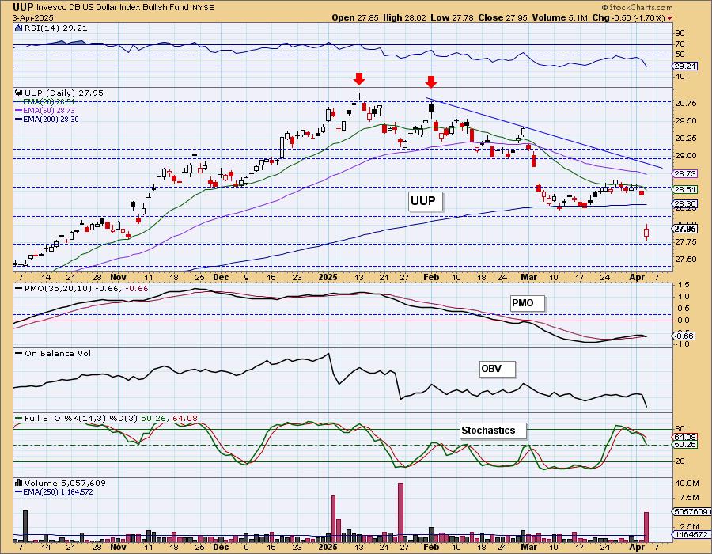Image resolution: width=712 pixels, height=554 pixels.
Task: Click the last candlestick near 27.95
Action: coord(646,233)
